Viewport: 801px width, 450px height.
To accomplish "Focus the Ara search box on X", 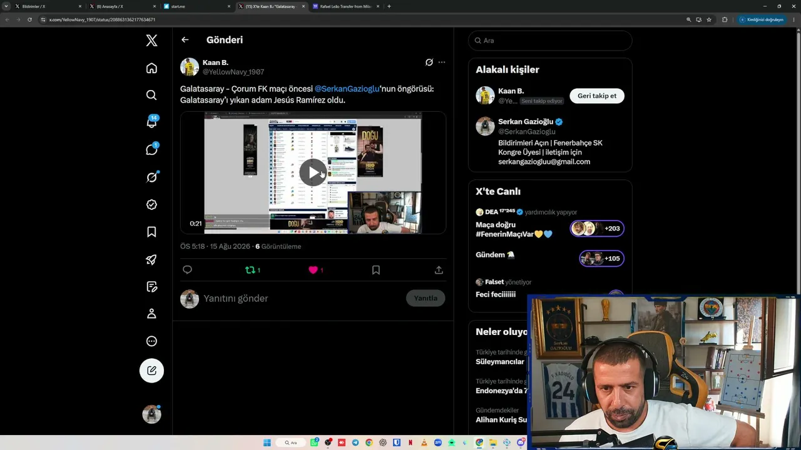I will point(550,41).
